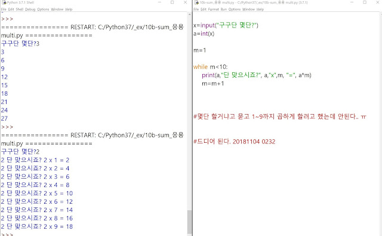Minimize the multi.py editor window
382x236 pixels.
[x=352, y=2]
